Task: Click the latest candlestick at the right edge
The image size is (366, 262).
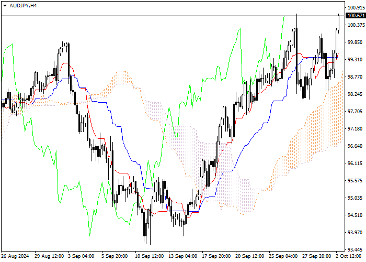Action: pyautogui.click(x=339, y=22)
